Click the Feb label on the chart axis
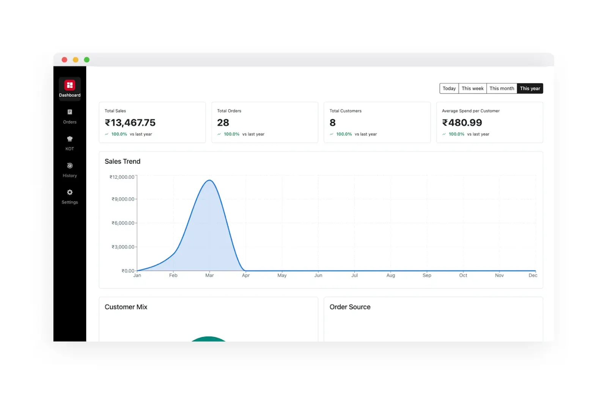 coord(173,276)
